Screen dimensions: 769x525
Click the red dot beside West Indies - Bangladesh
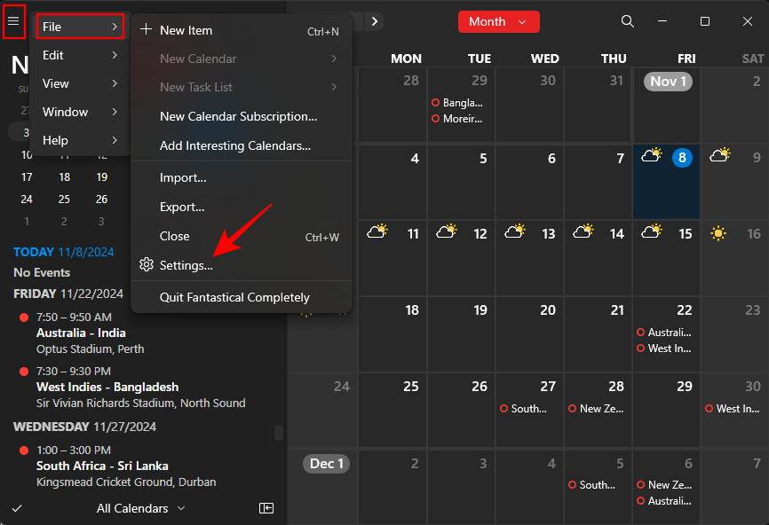[24, 372]
